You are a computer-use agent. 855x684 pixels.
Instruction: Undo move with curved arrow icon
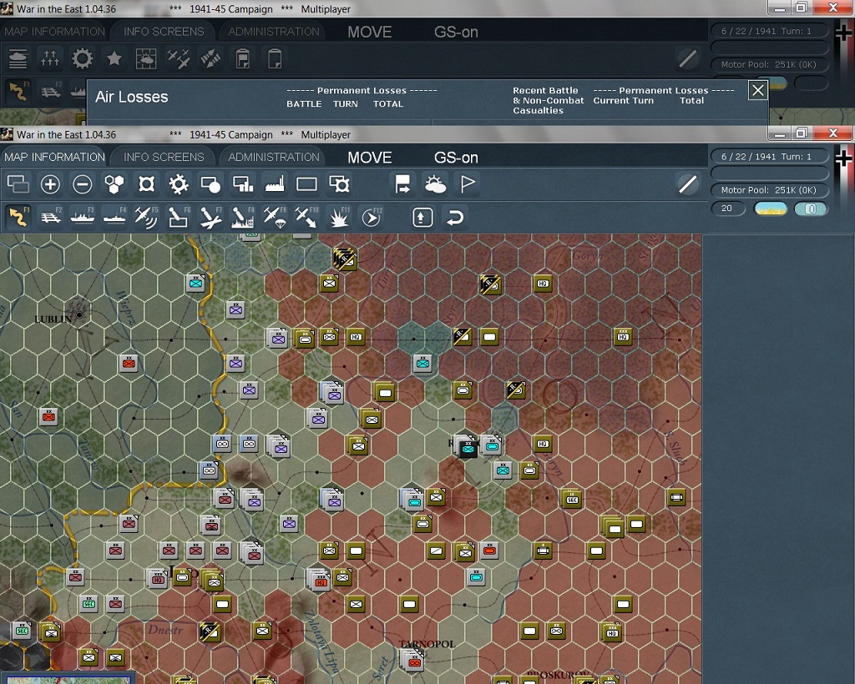pos(455,217)
